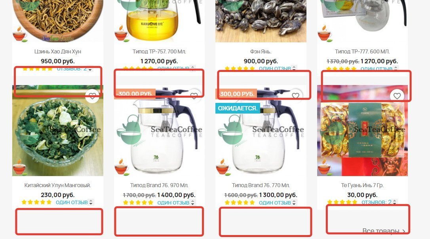Expand reviews arrow for Китайский Улун Манговый
430x239 pixels.
pos(91,203)
